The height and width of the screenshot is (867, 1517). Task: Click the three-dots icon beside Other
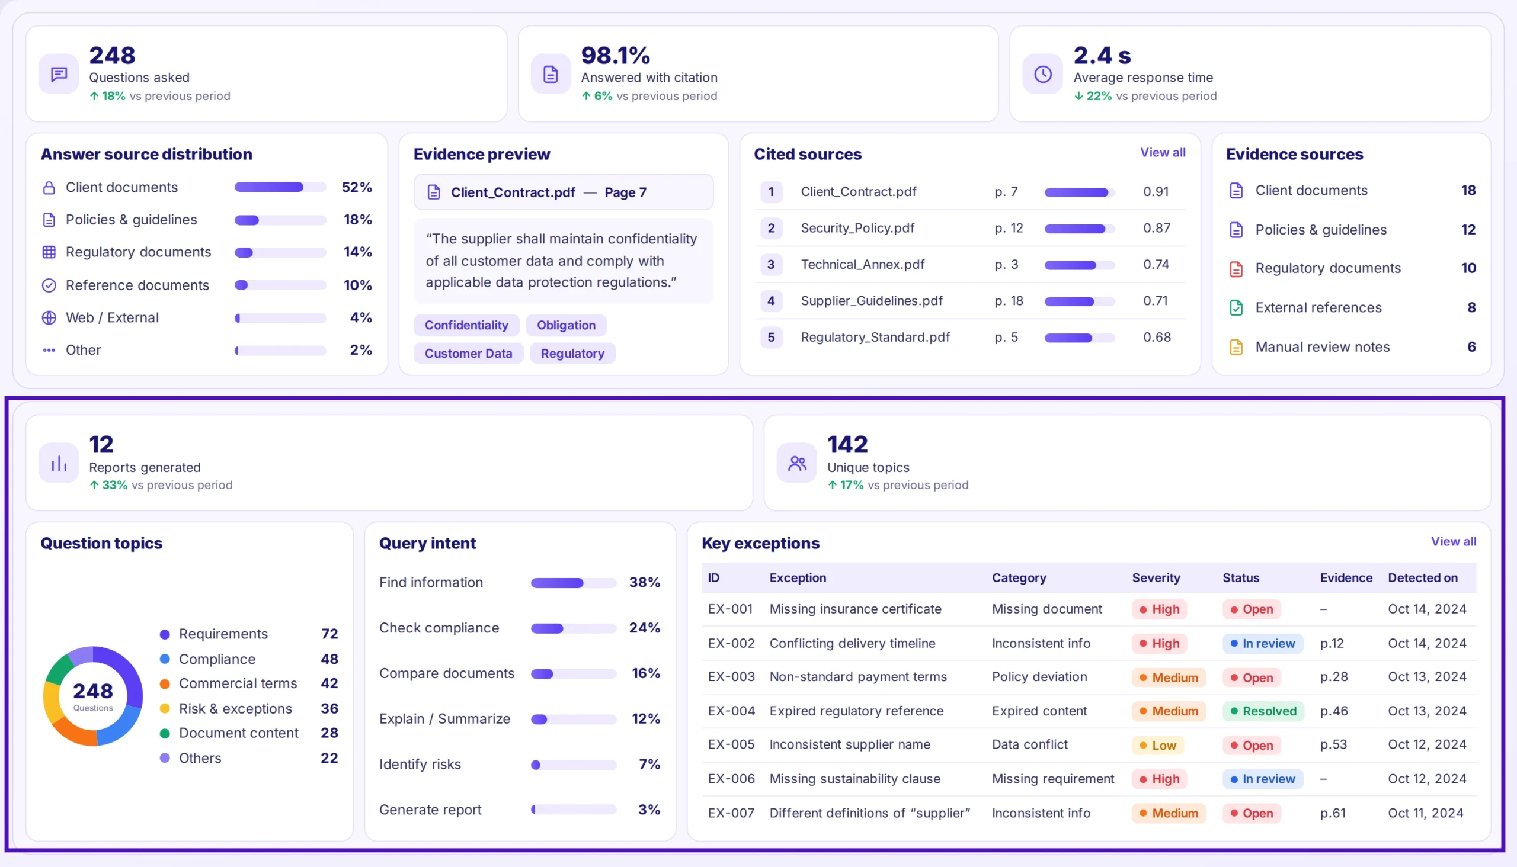click(x=49, y=350)
